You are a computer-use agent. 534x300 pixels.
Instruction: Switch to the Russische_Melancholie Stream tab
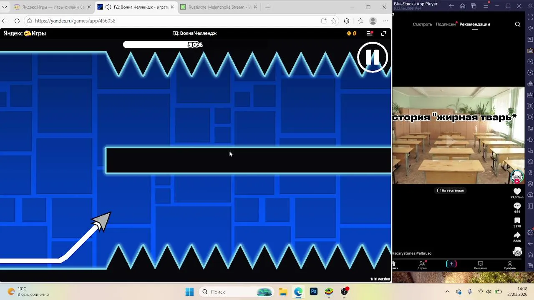[219, 7]
